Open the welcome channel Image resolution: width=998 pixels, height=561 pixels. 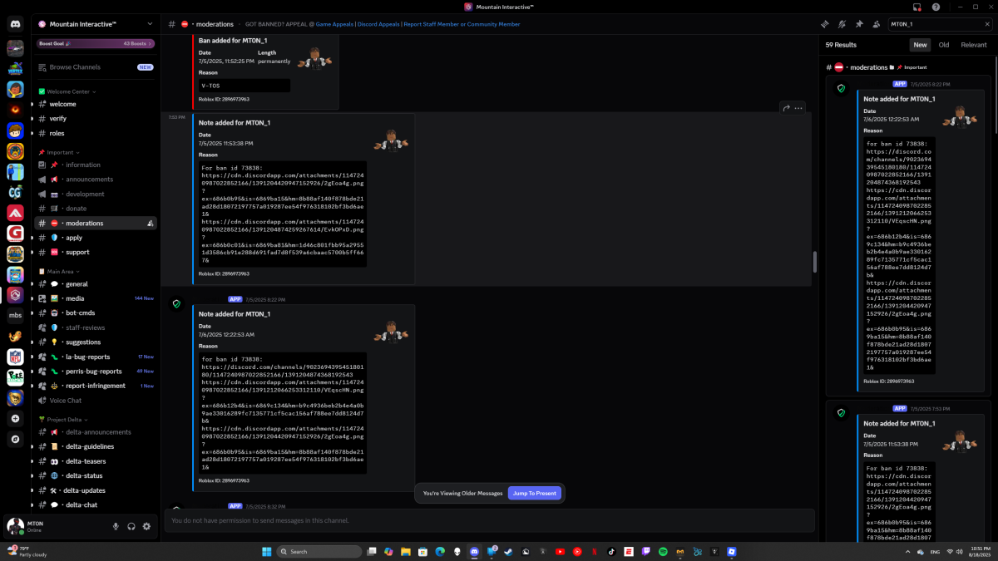(x=96, y=104)
